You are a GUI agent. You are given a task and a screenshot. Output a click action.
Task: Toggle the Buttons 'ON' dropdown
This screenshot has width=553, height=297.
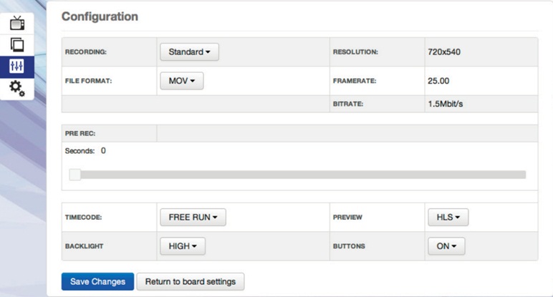pyautogui.click(x=446, y=245)
